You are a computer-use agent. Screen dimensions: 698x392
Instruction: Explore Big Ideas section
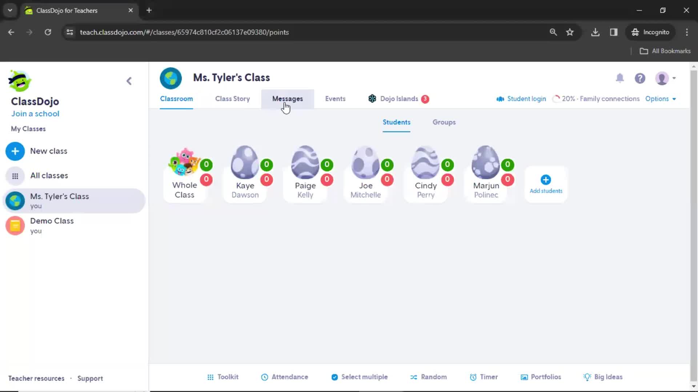pos(603,377)
